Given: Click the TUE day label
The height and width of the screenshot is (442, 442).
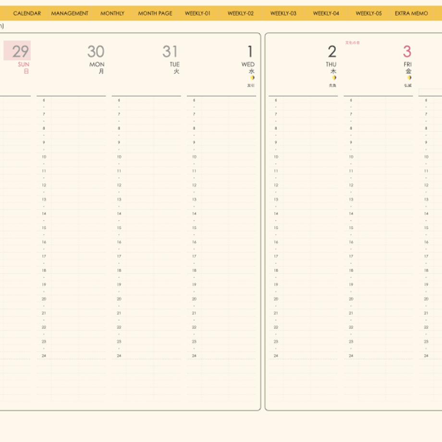Looking at the screenshot, I should coord(174,64).
